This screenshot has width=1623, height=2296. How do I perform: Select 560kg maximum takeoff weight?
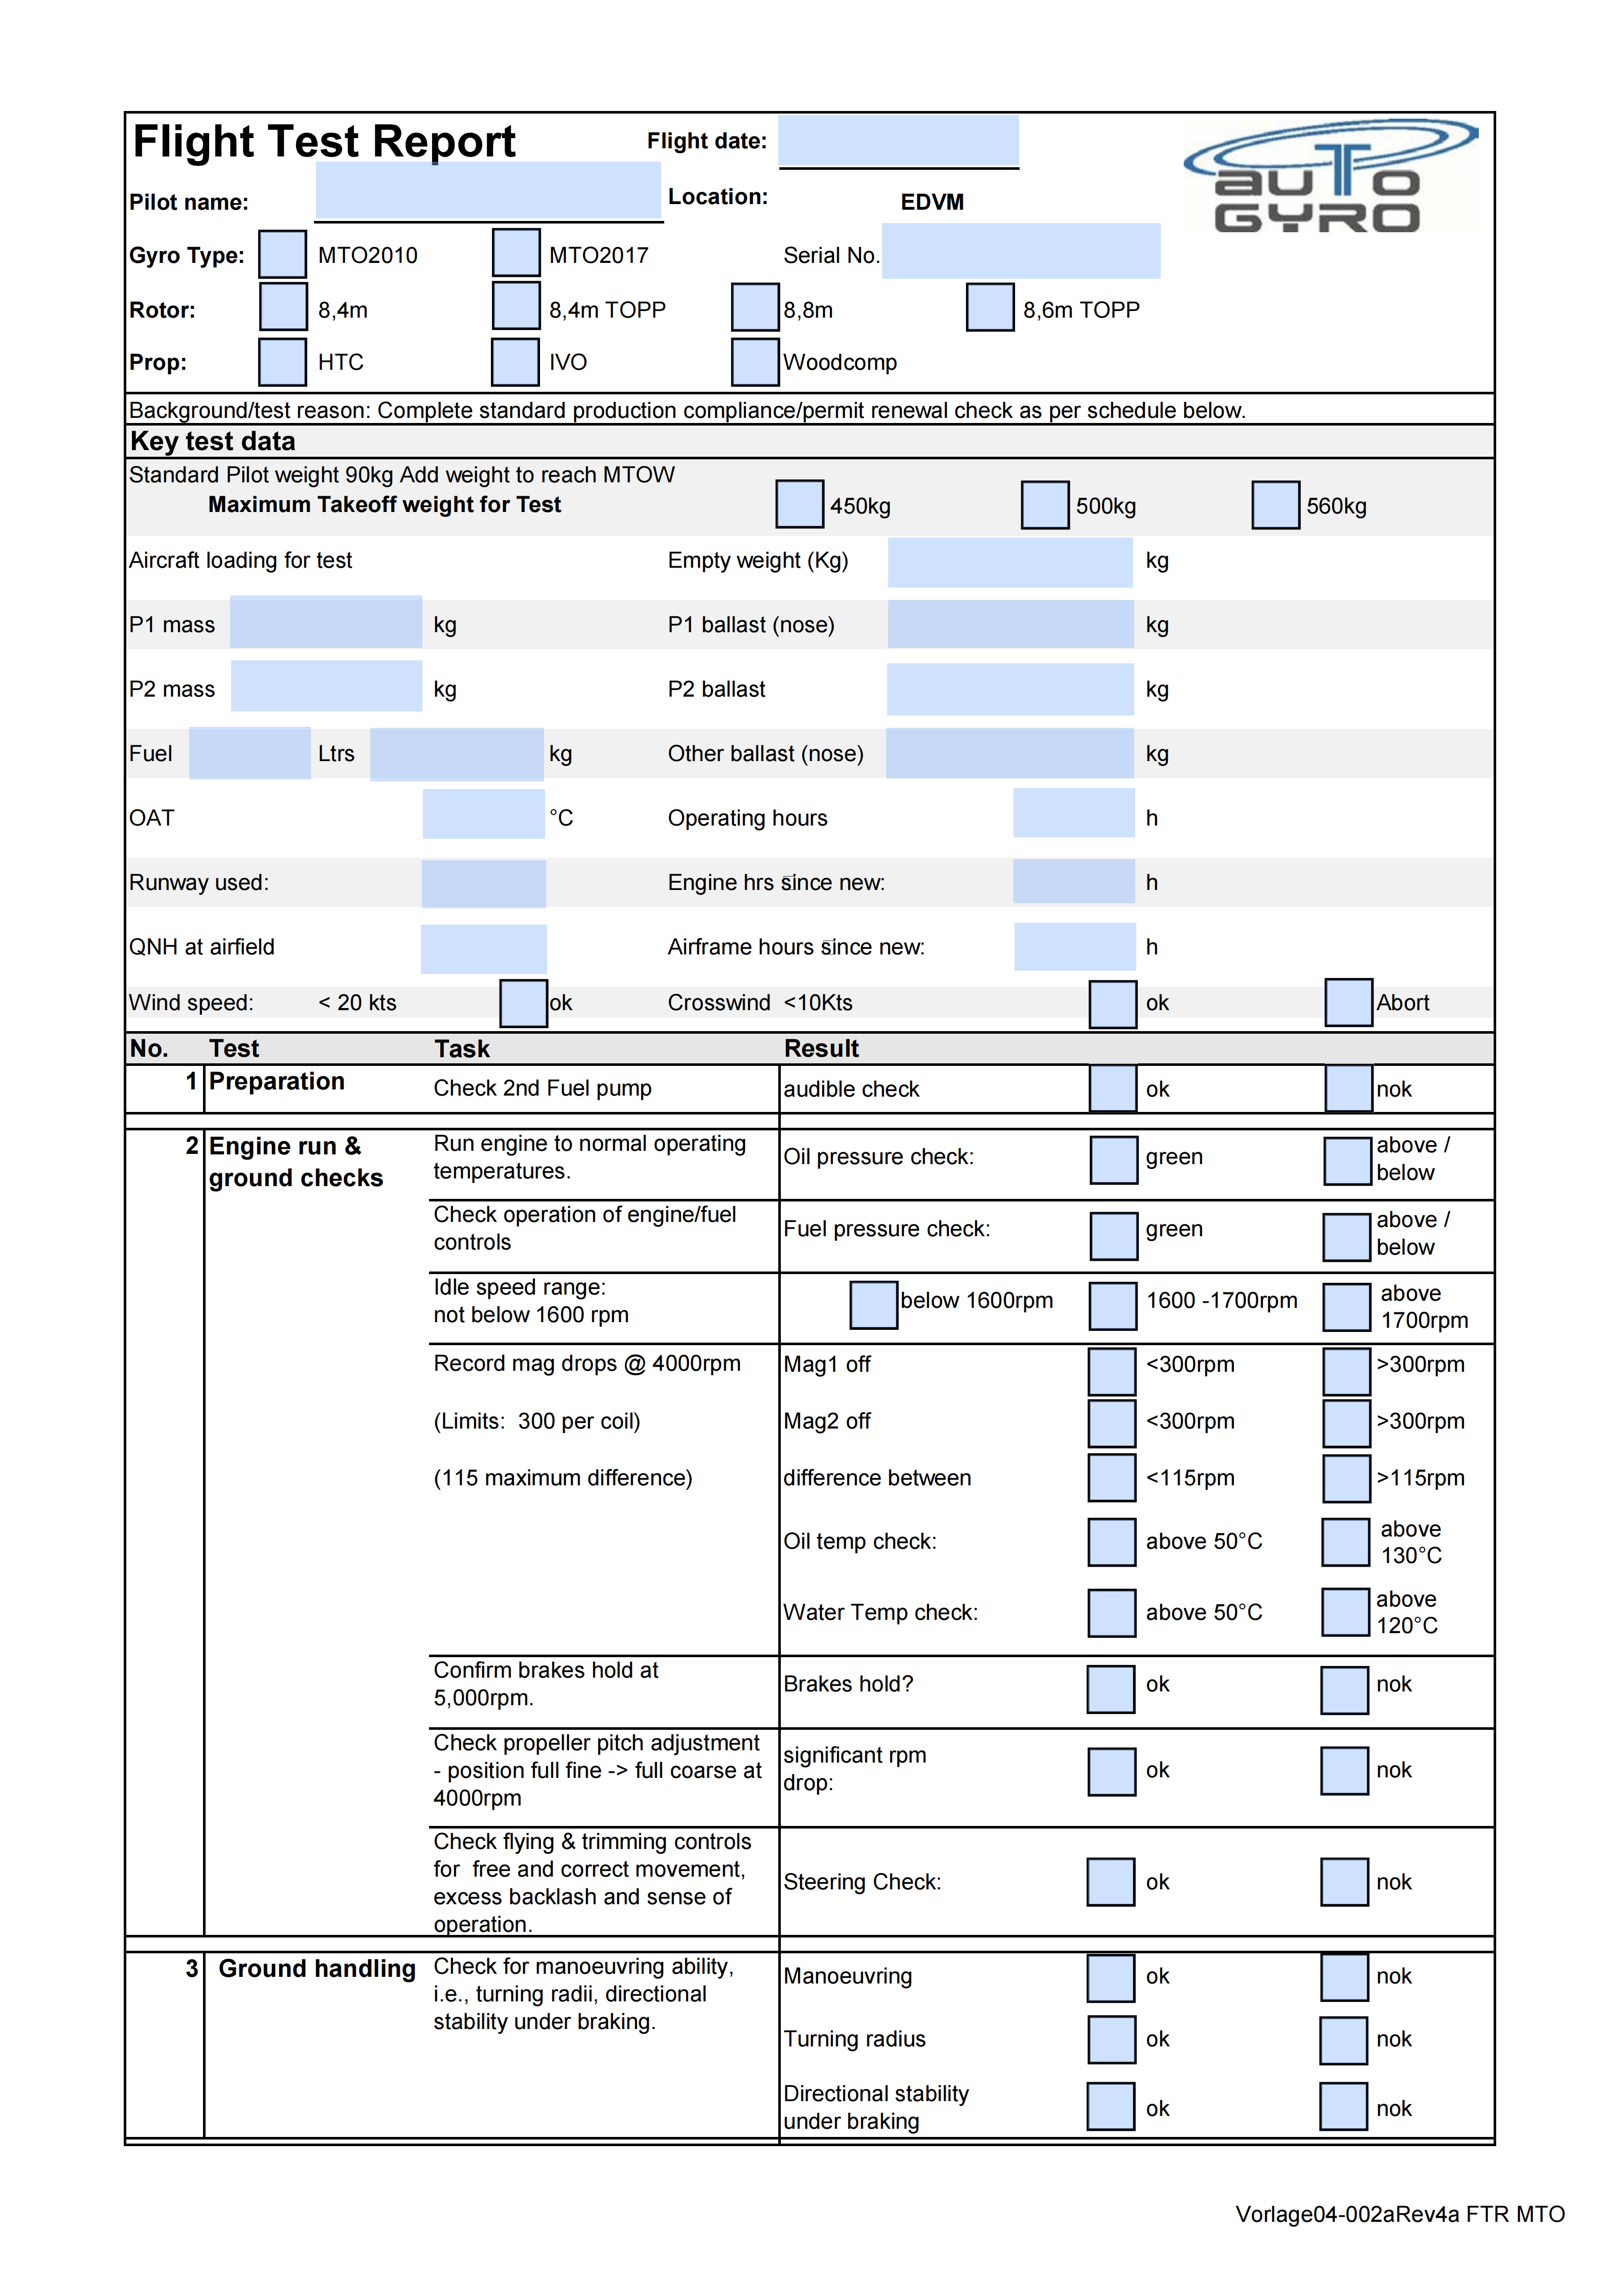click(x=1276, y=505)
